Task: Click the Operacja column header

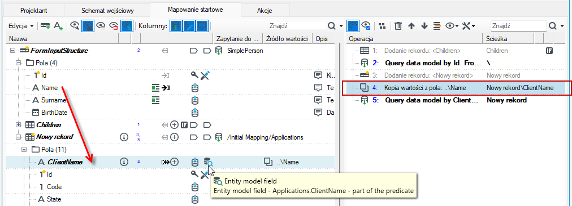Action: click(415, 38)
